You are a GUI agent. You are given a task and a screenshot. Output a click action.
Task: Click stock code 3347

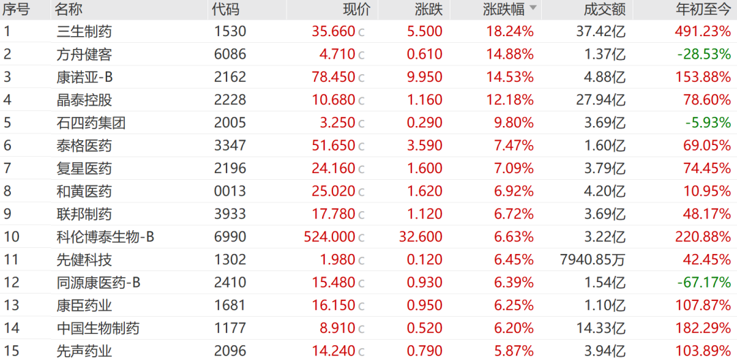click(229, 146)
